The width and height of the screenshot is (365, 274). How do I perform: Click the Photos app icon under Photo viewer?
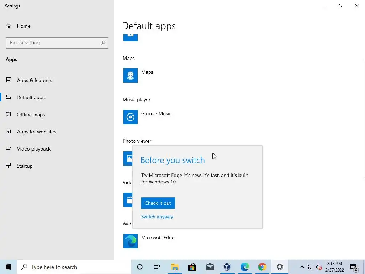tap(128, 158)
